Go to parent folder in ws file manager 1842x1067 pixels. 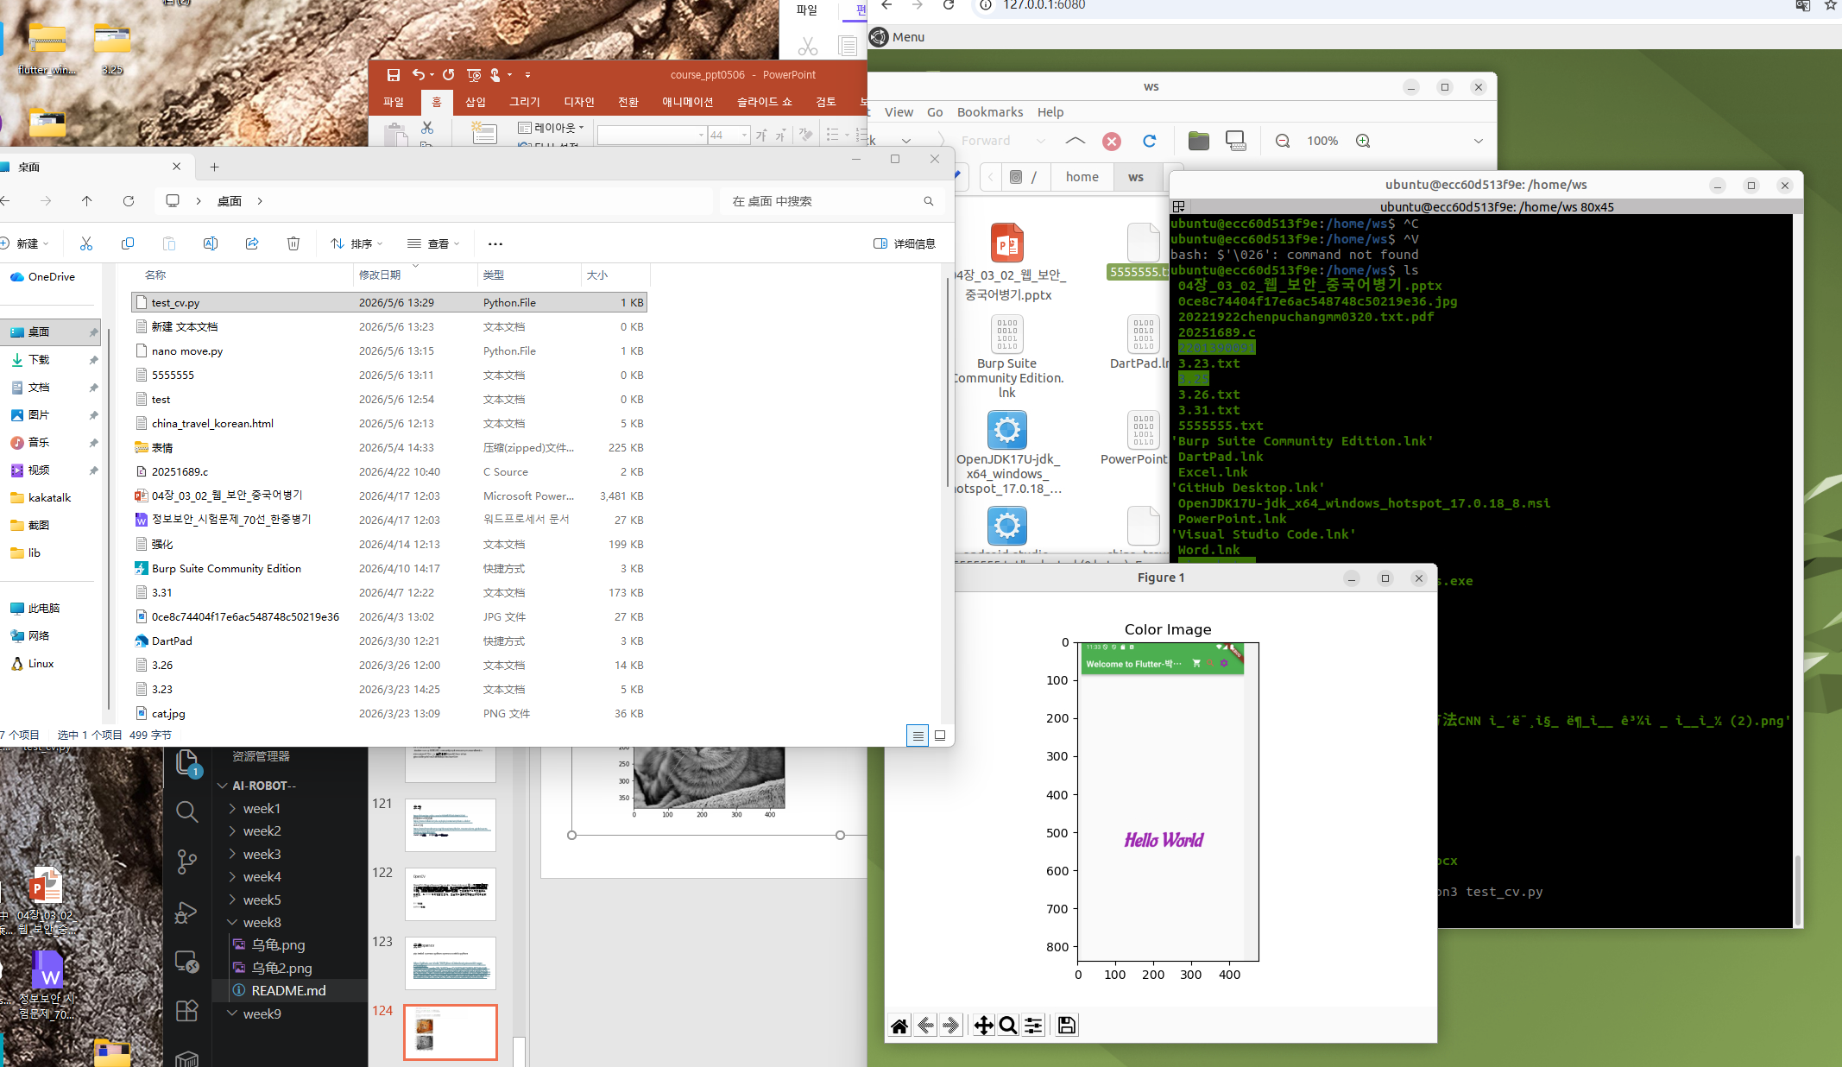click(1076, 141)
